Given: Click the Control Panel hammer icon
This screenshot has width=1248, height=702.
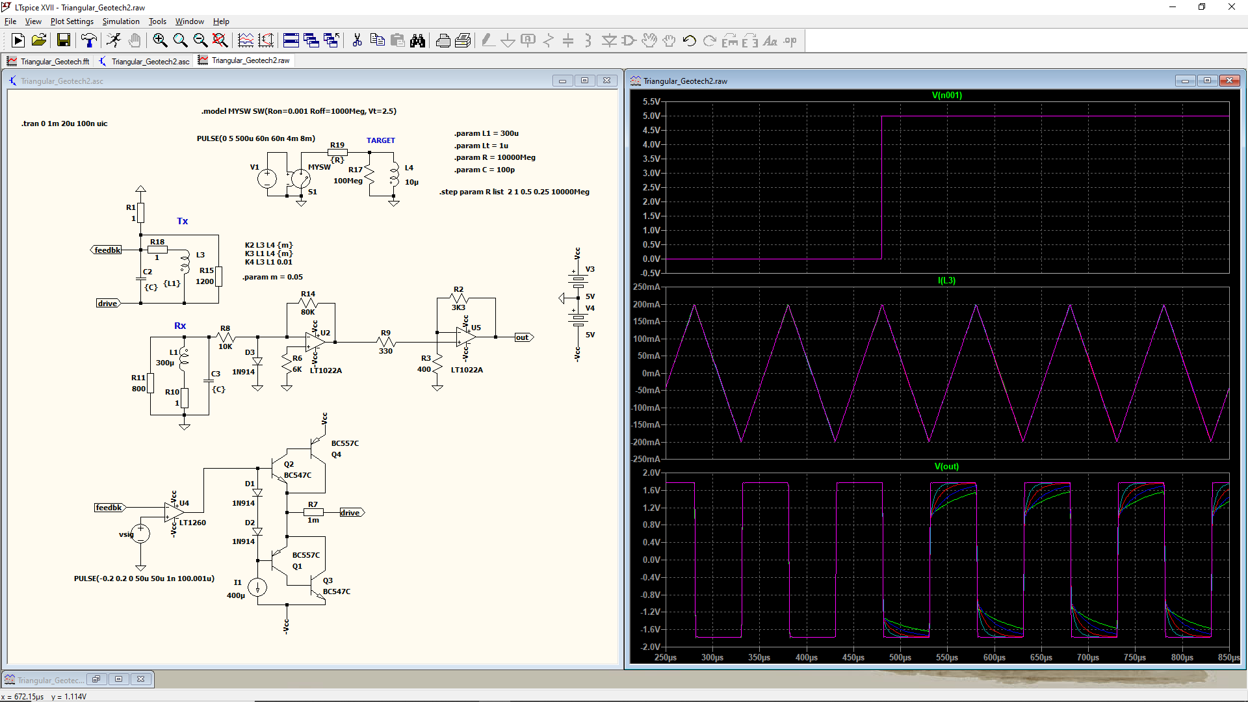Looking at the screenshot, I should 88,41.
